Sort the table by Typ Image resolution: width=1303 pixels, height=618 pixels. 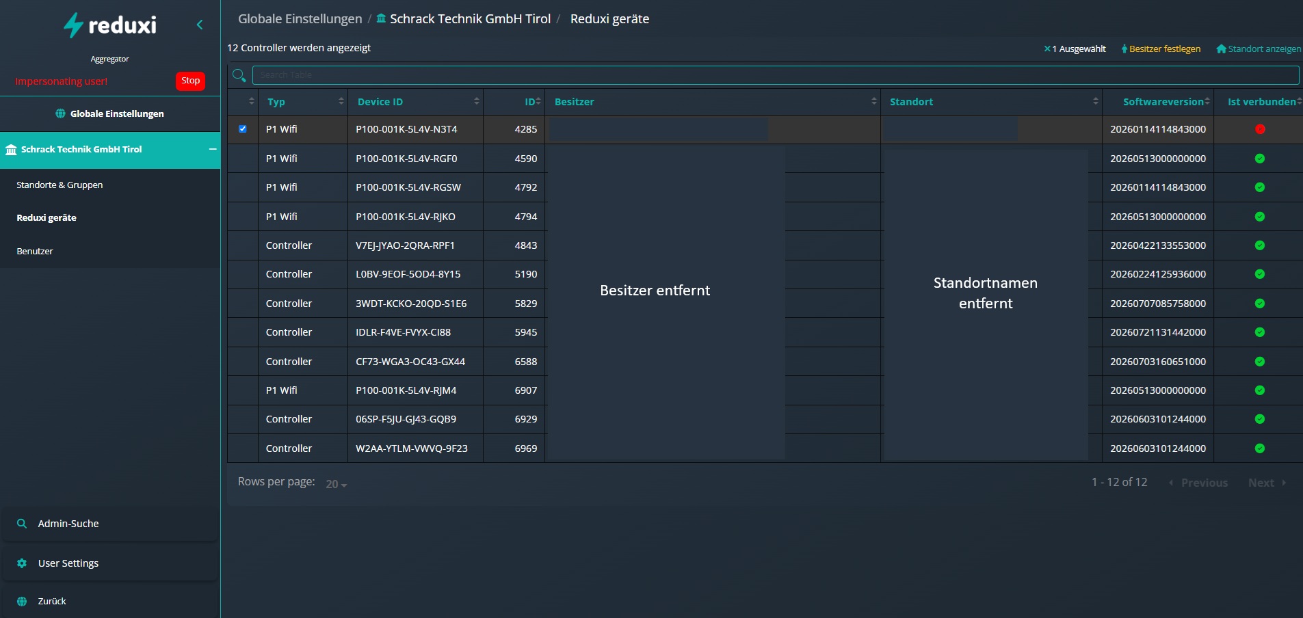(303, 101)
